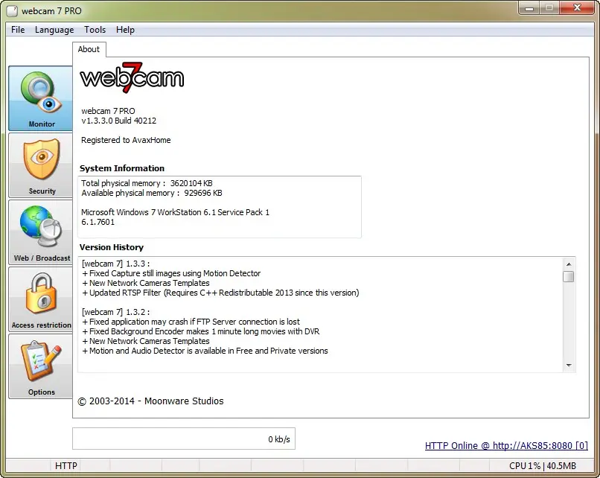Click the Version History heading
This screenshot has height=478, width=600.
pos(112,247)
